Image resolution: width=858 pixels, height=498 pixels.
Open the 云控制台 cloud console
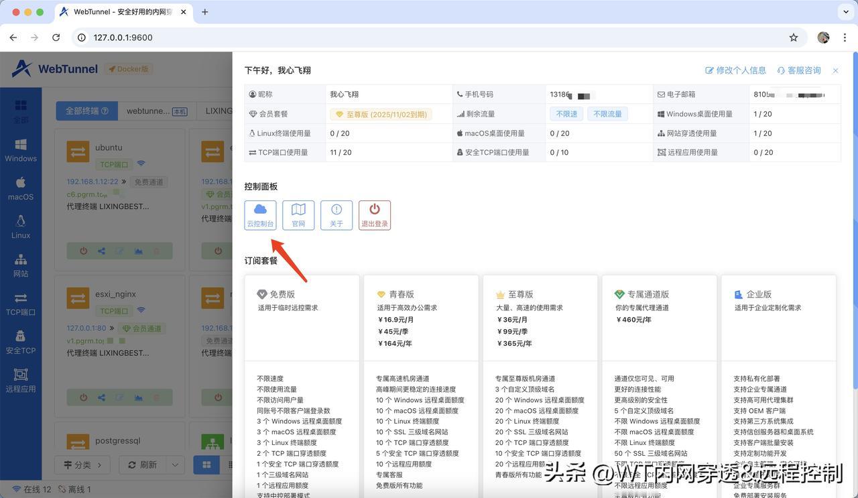(x=260, y=215)
